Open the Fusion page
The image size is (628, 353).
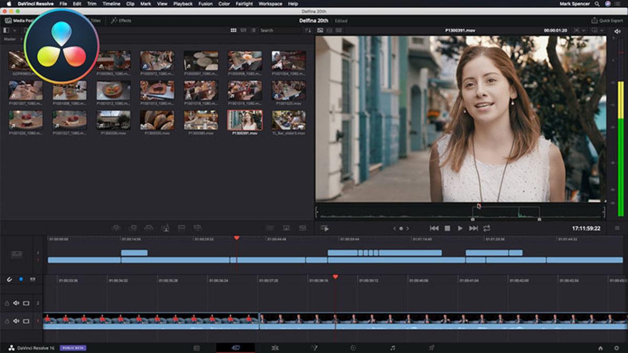(x=312, y=347)
